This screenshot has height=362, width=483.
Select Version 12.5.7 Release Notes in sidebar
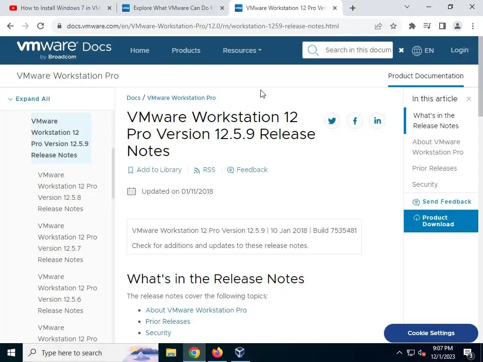[x=67, y=243]
